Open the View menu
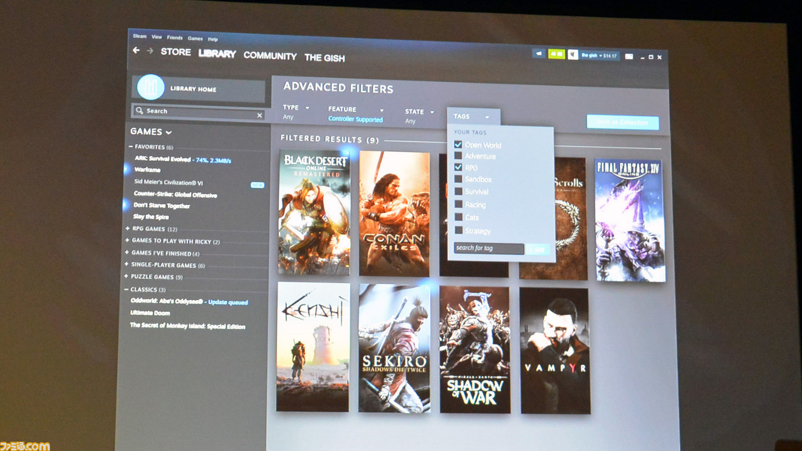Image resolution: width=802 pixels, height=451 pixels. 157,37
